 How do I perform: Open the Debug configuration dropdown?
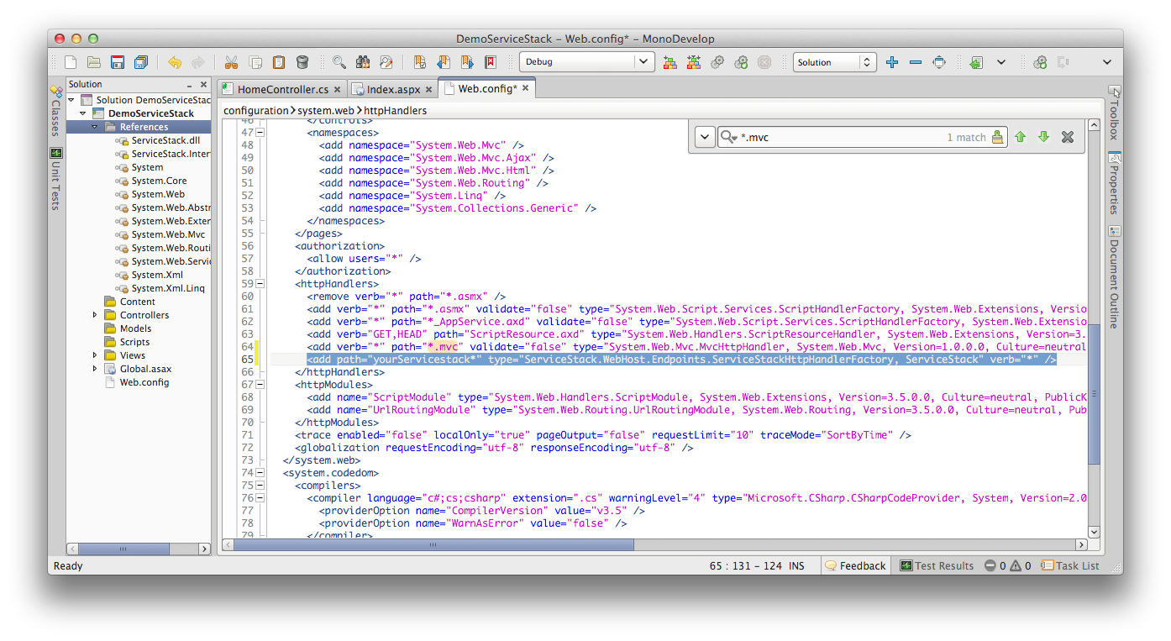click(x=586, y=61)
